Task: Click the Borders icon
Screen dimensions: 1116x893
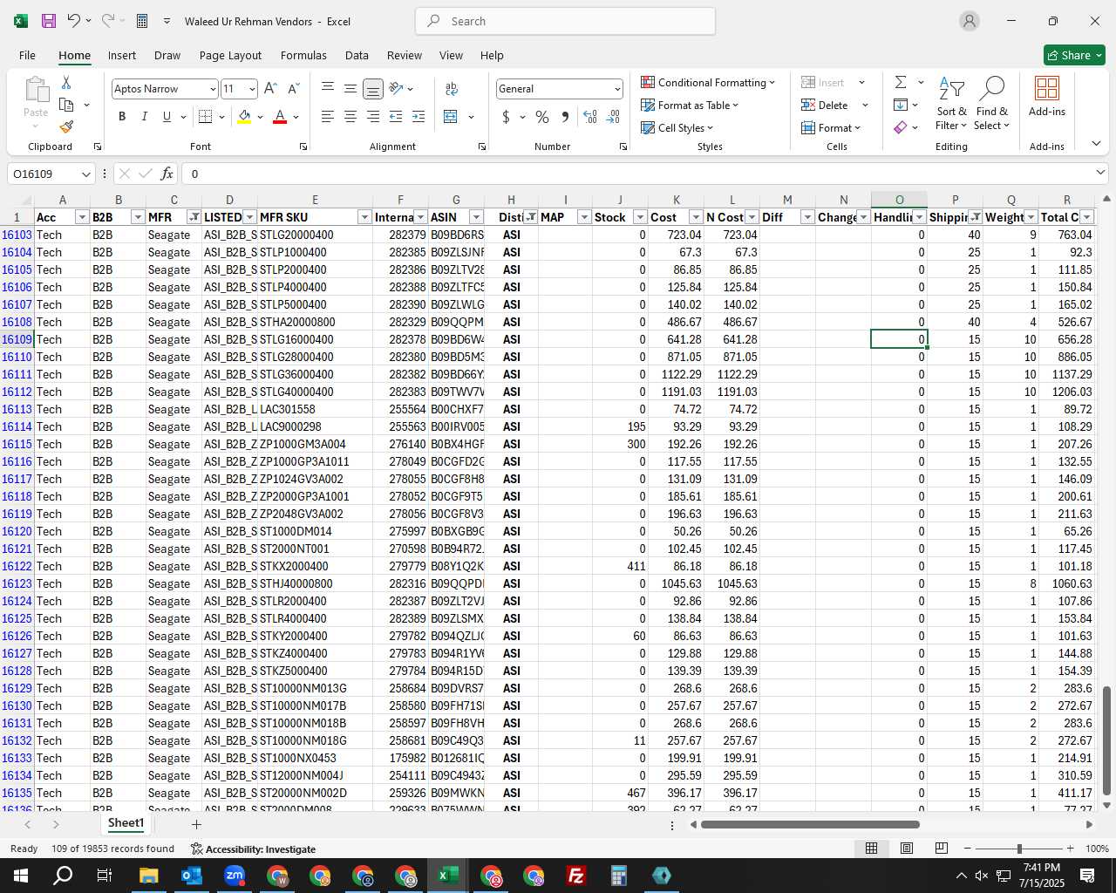Action: [206, 116]
